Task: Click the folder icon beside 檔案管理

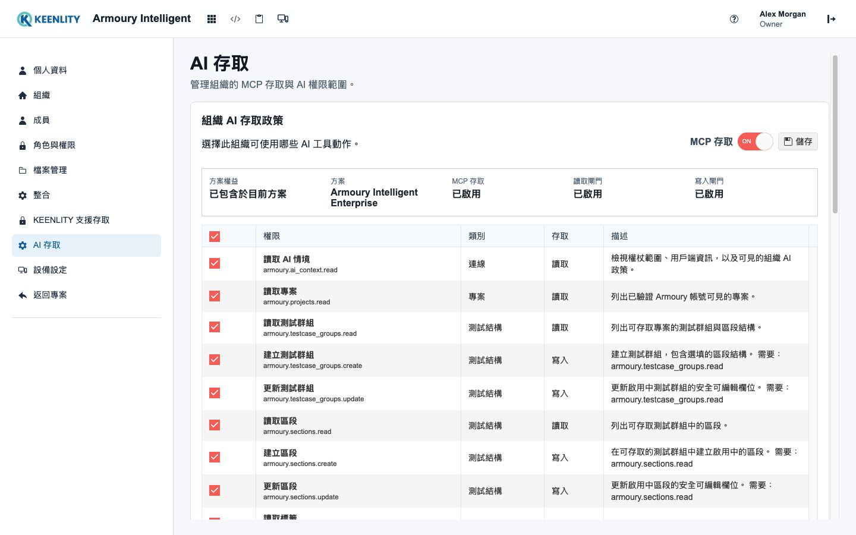Action: [x=23, y=170]
